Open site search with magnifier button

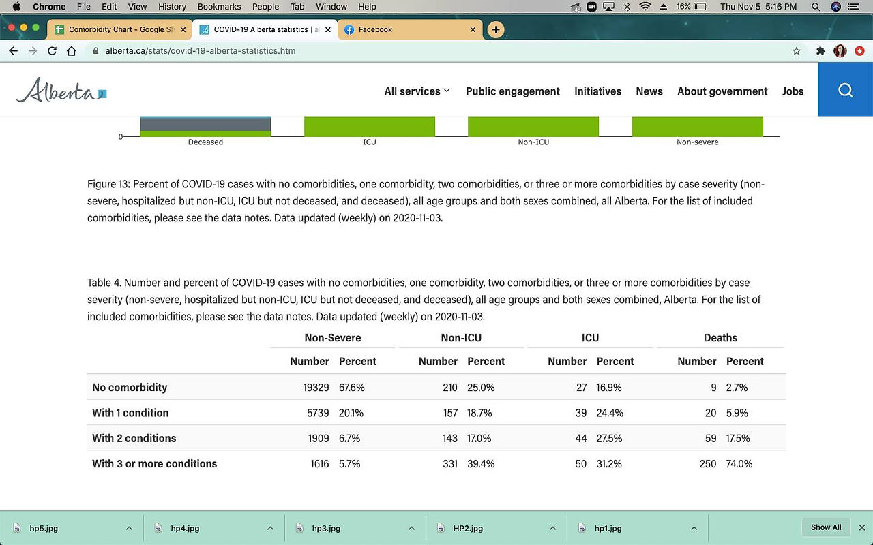click(846, 90)
